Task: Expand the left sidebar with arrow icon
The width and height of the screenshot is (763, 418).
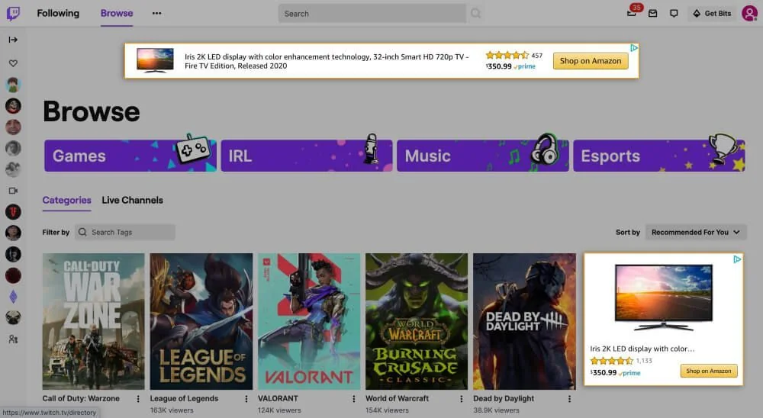Action: click(x=13, y=40)
